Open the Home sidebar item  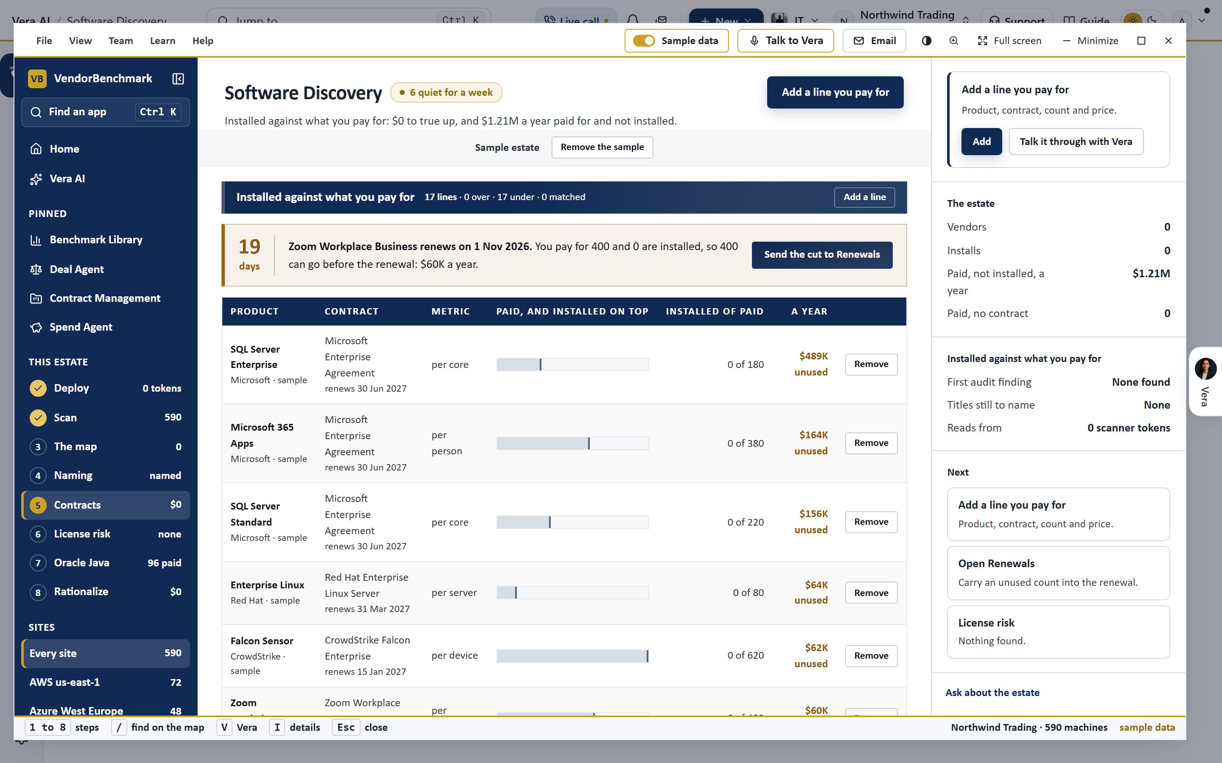[106, 149]
